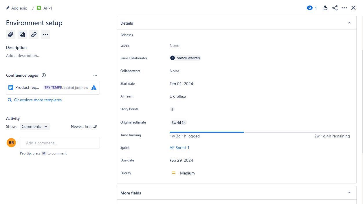Collapse the More fields section

[x=349, y=193]
